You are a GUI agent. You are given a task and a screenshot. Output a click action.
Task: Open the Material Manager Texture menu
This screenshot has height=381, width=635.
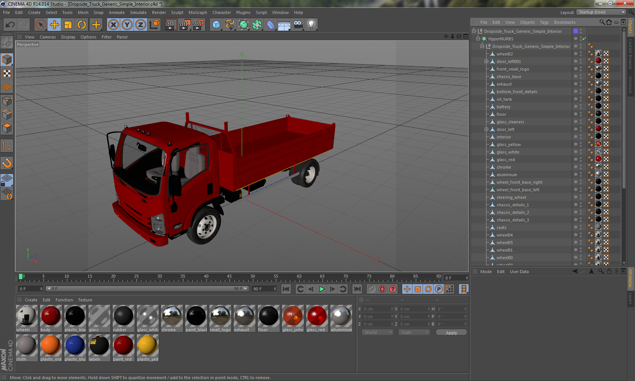click(x=85, y=300)
